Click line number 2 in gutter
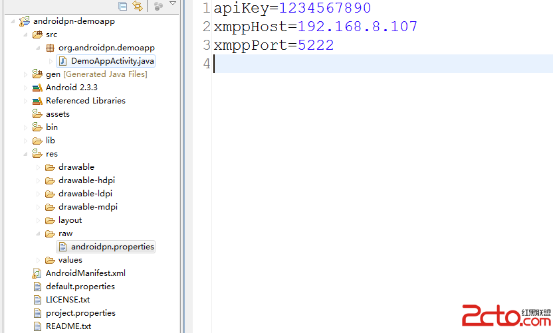Viewport: 553px width, 333px height. click(x=207, y=27)
